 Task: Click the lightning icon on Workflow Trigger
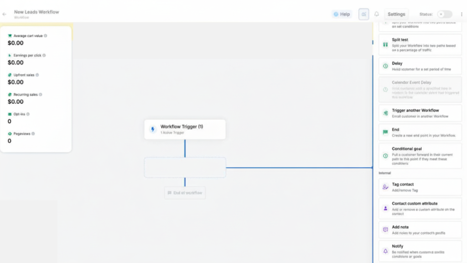coord(153,130)
